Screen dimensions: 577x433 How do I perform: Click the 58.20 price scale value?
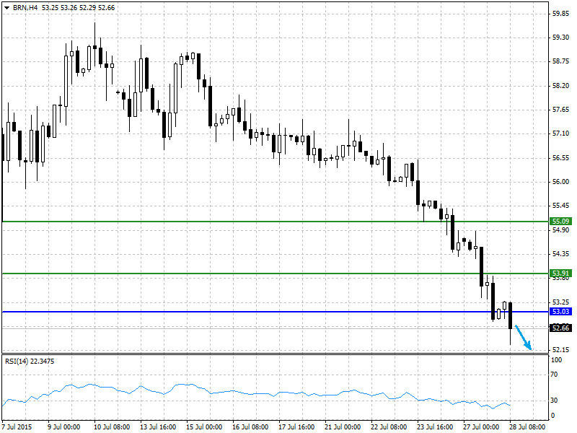[x=560, y=85]
